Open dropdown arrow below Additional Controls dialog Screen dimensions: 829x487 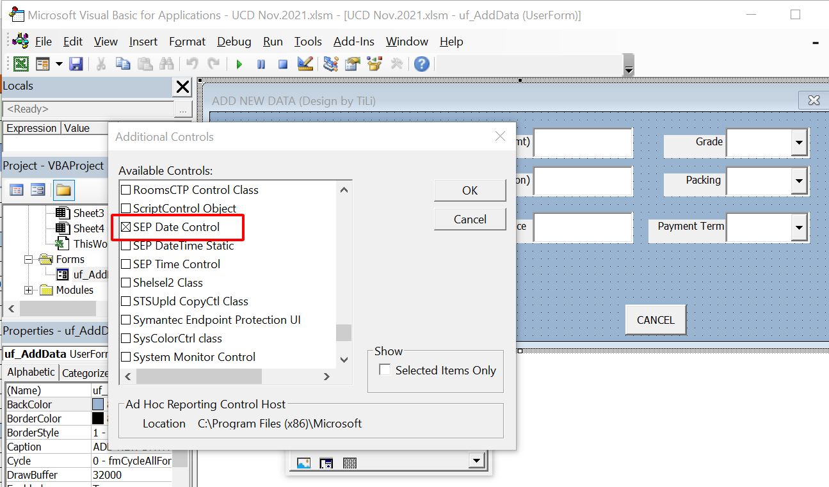(476, 461)
